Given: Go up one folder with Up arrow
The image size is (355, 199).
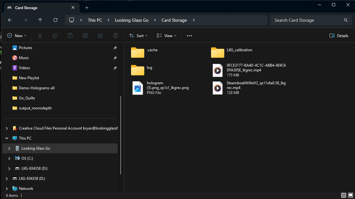Looking at the screenshot, I should click(40, 20).
